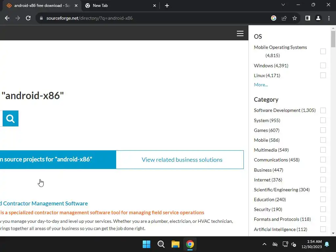Click Chrome icon in taskbar
336x252 pixels.
(x=190, y=244)
